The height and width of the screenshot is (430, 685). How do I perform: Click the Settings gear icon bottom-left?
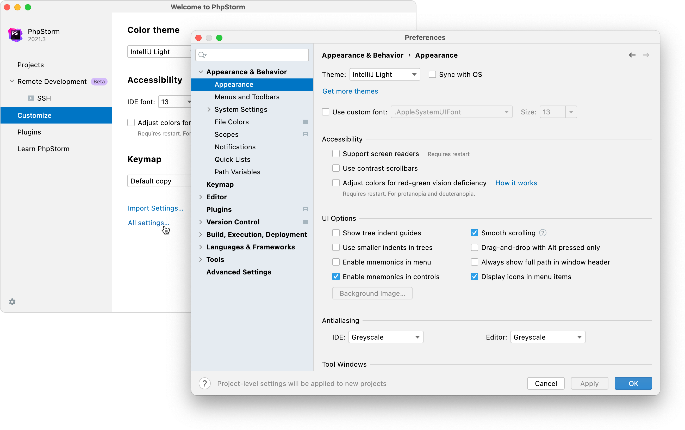point(12,301)
